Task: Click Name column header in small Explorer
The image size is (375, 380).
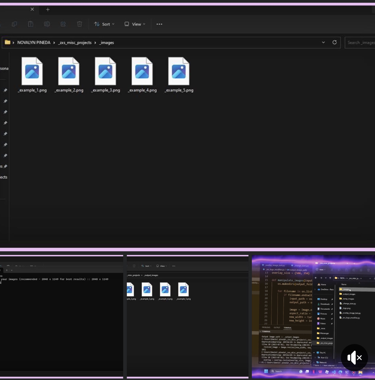Action: 344,284
